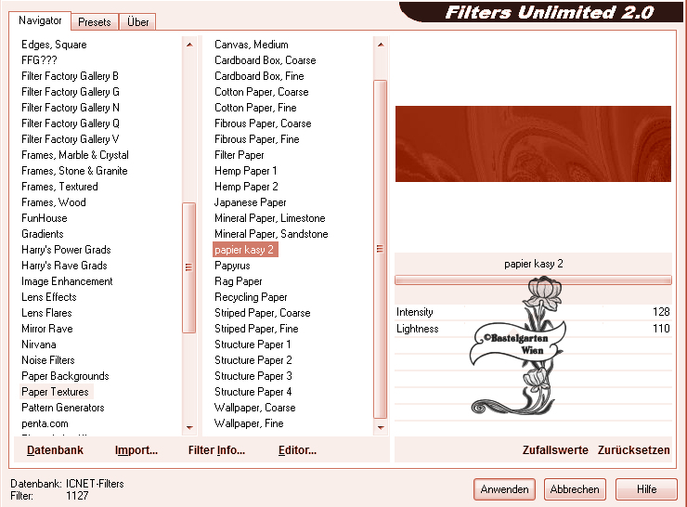Click the filter list scrollbar thumb
The width and height of the screenshot is (687, 507).
(381, 249)
